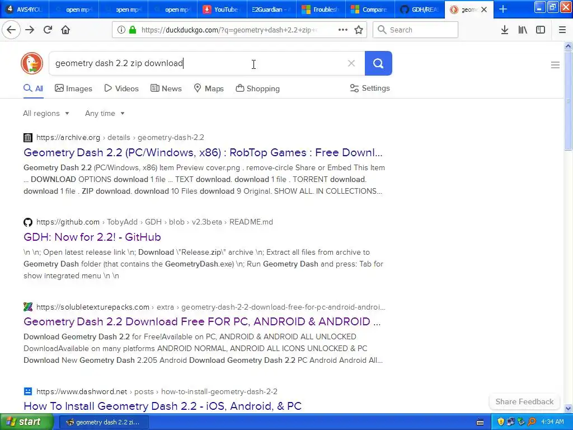Select geometry dash taskbar window button
This screenshot has height=430, width=573.
[104, 422]
